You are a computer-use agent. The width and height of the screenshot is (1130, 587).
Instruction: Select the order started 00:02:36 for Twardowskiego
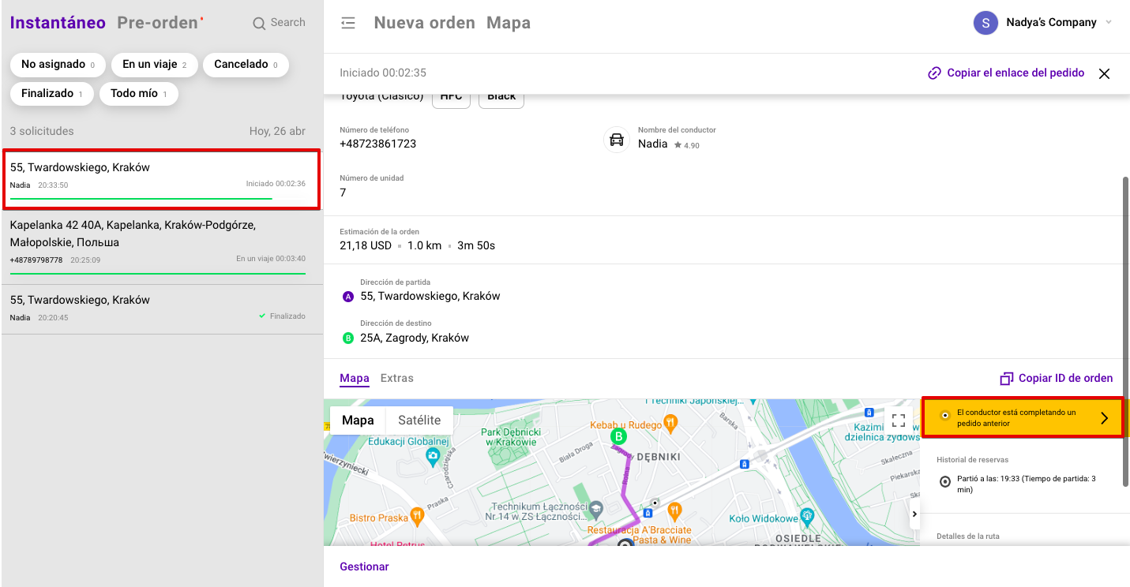161,179
